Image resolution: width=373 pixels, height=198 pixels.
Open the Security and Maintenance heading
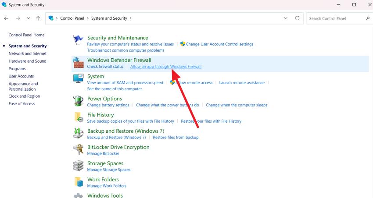(x=118, y=38)
